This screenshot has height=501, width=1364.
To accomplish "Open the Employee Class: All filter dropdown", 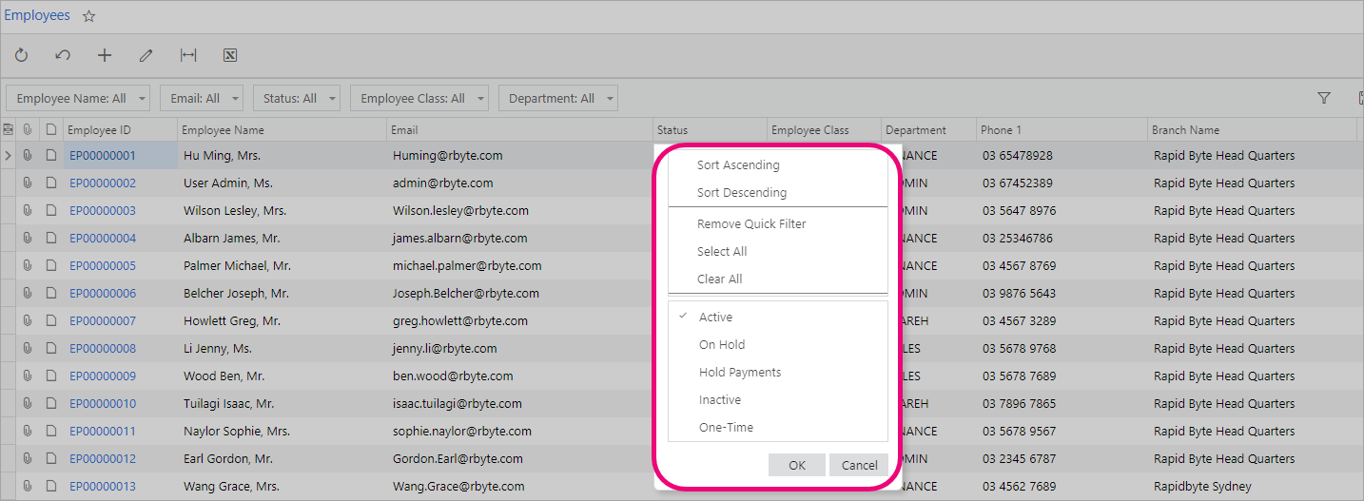I will click(x=419, y=98).
